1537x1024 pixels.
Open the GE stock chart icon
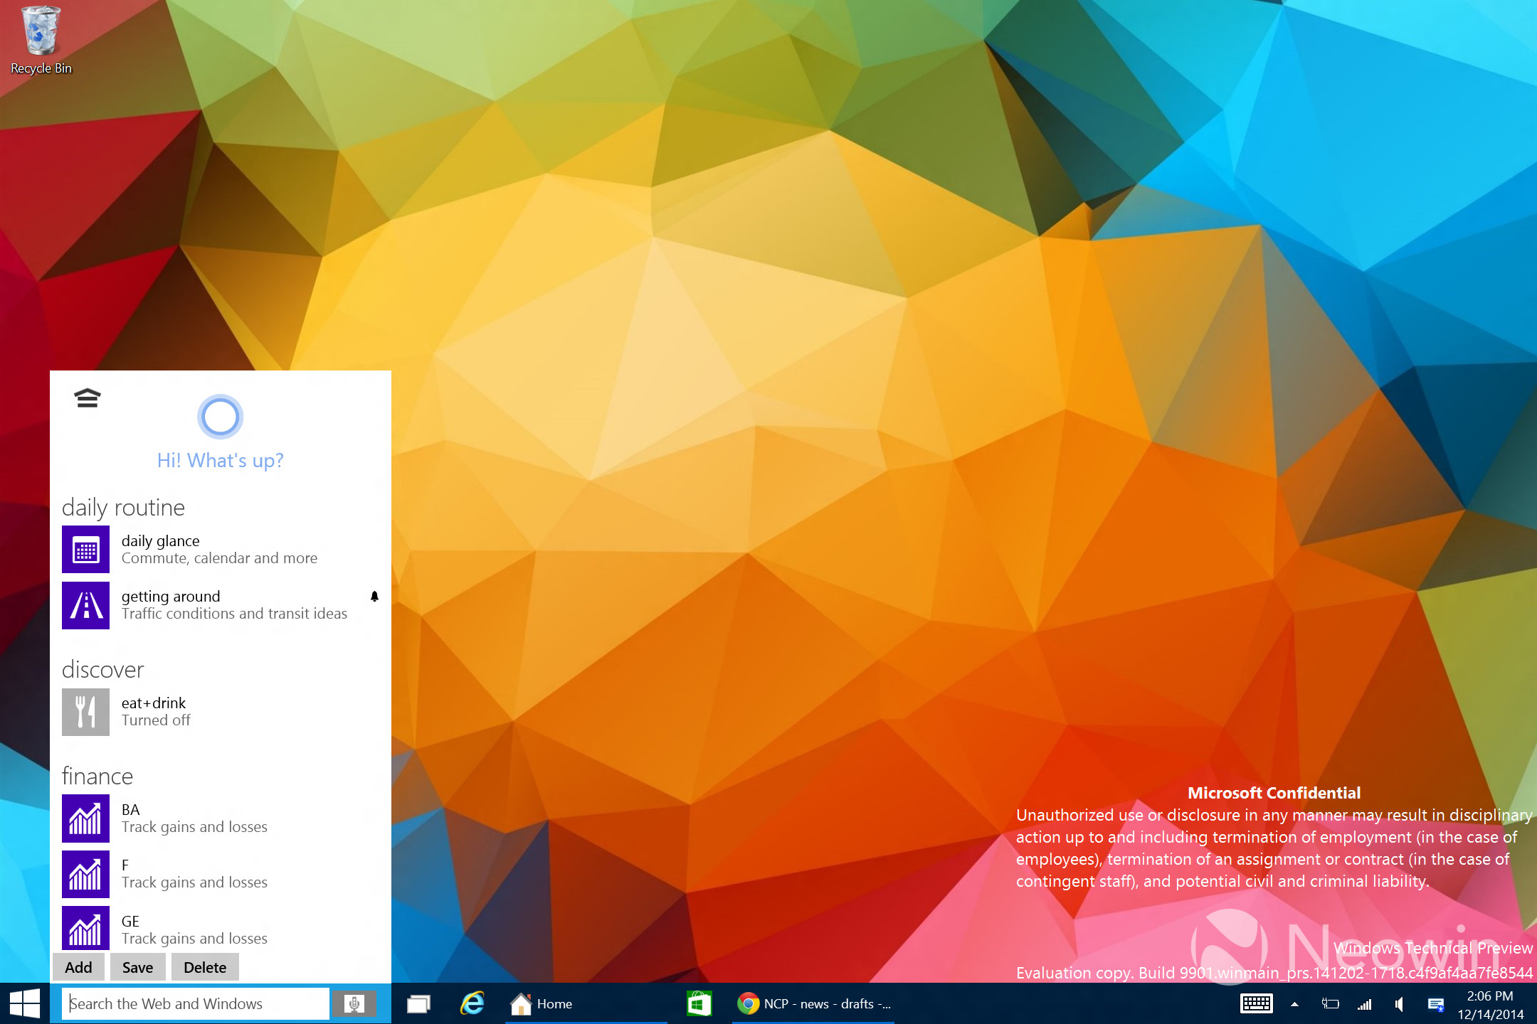point(85,928)
